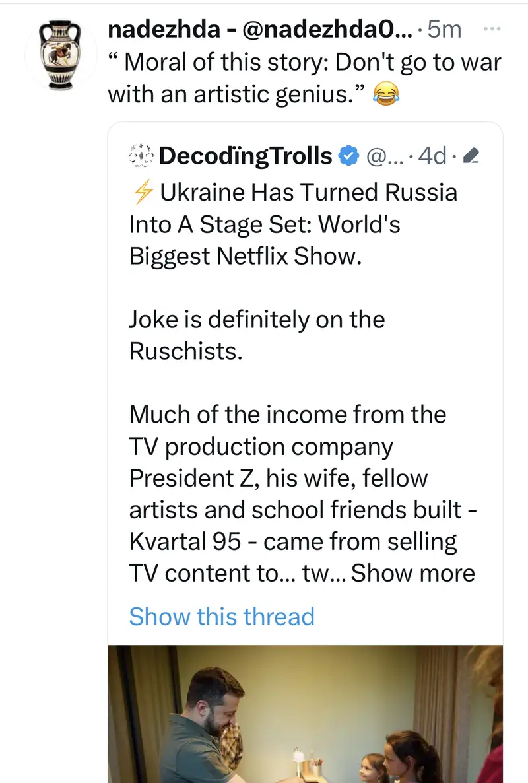Tap the "Joke is definitely on the Ruschists" paragraph

tap(257, 335)
